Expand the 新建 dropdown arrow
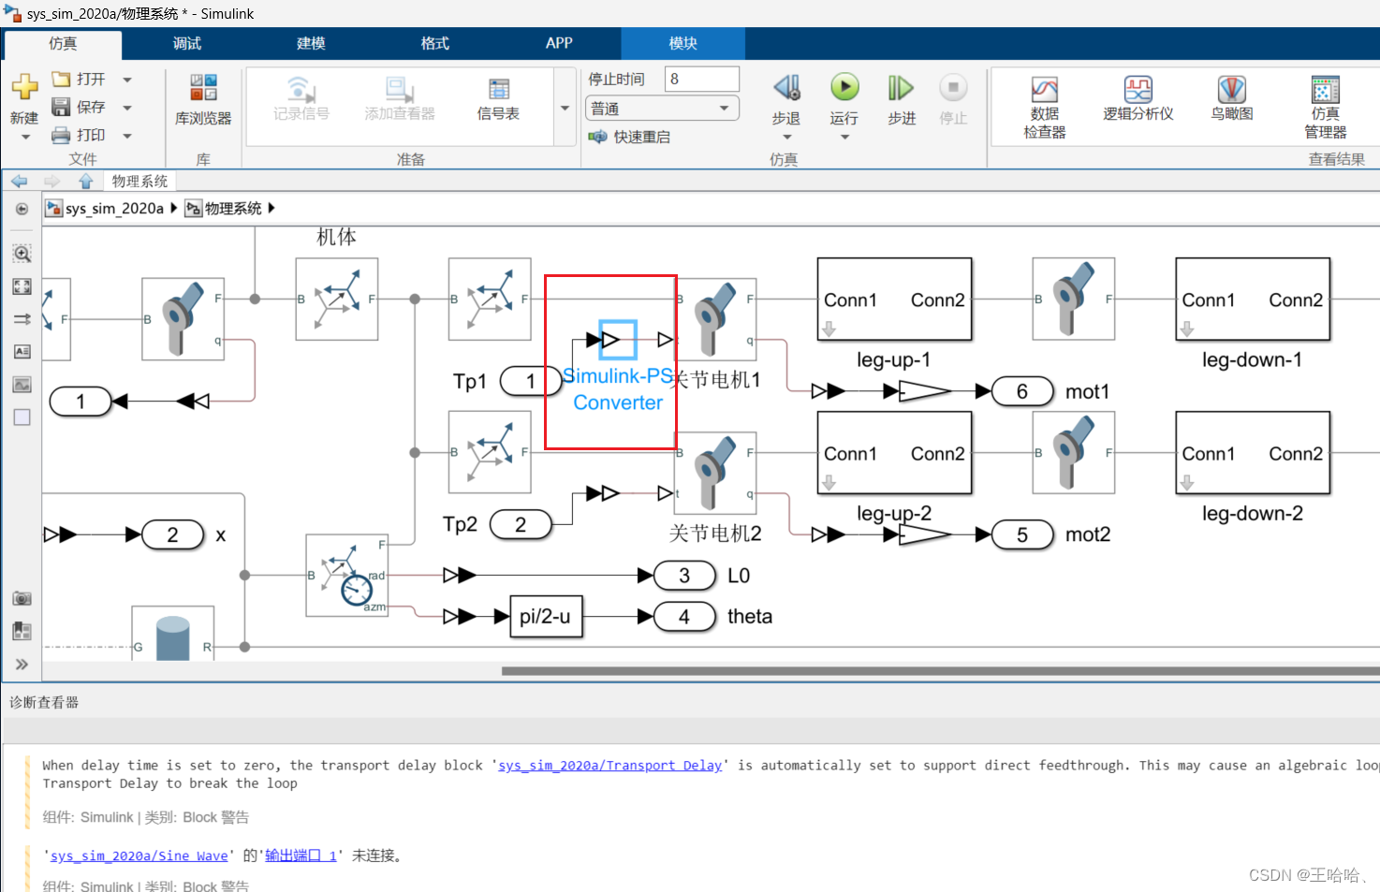 [x=25, y=137]
